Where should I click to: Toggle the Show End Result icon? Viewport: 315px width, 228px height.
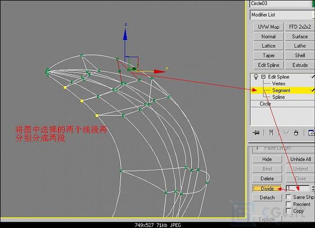(x=271, y=133)
